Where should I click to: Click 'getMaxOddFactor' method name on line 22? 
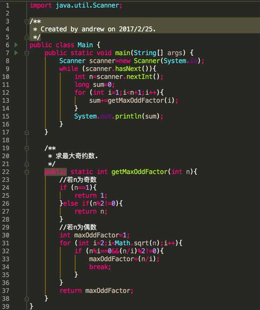139,172
